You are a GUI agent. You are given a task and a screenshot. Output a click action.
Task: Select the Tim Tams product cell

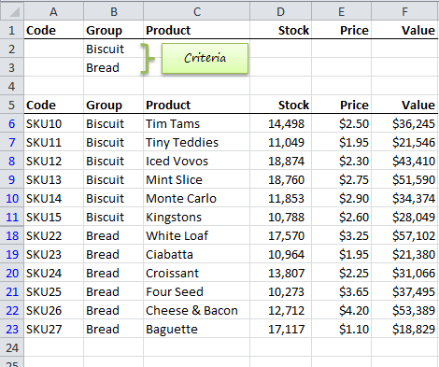[x=196, y=123]
